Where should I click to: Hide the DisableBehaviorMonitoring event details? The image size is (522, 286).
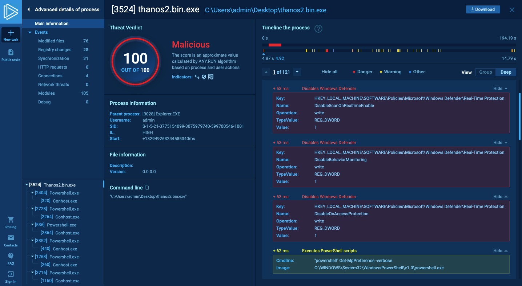[x=500, y=143]
